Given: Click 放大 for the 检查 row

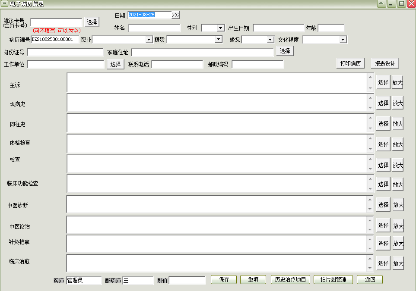Looking at the screenshot, I should pyautogui.click(x=398, y=165).
